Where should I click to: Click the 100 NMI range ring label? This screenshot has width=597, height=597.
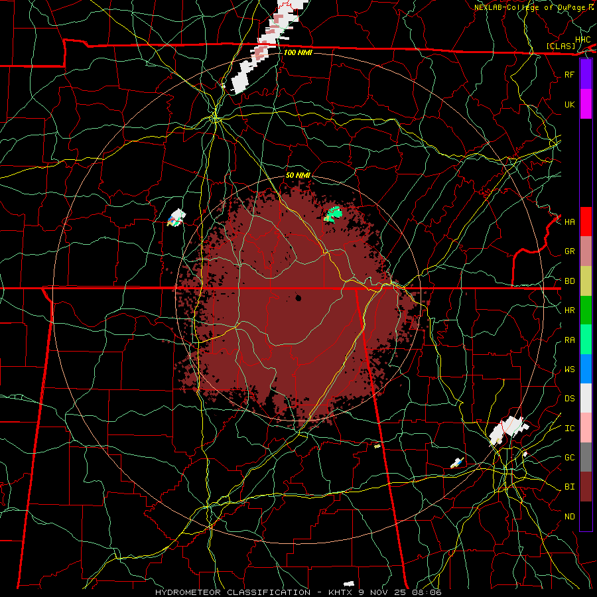click(x=298, y=52)
